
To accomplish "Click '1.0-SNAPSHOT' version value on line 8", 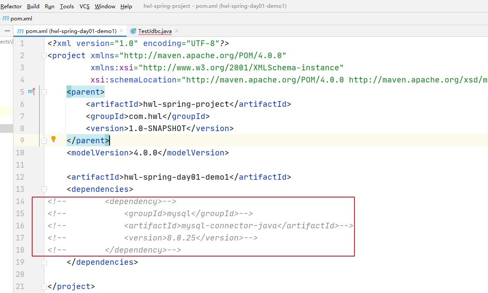I will click(x=157, y=128).
